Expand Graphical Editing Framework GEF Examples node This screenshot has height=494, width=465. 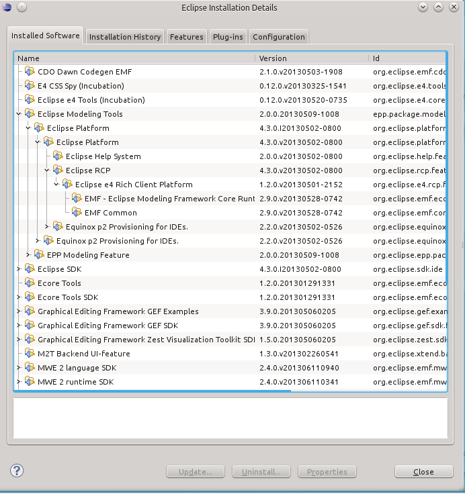(19, 311)
